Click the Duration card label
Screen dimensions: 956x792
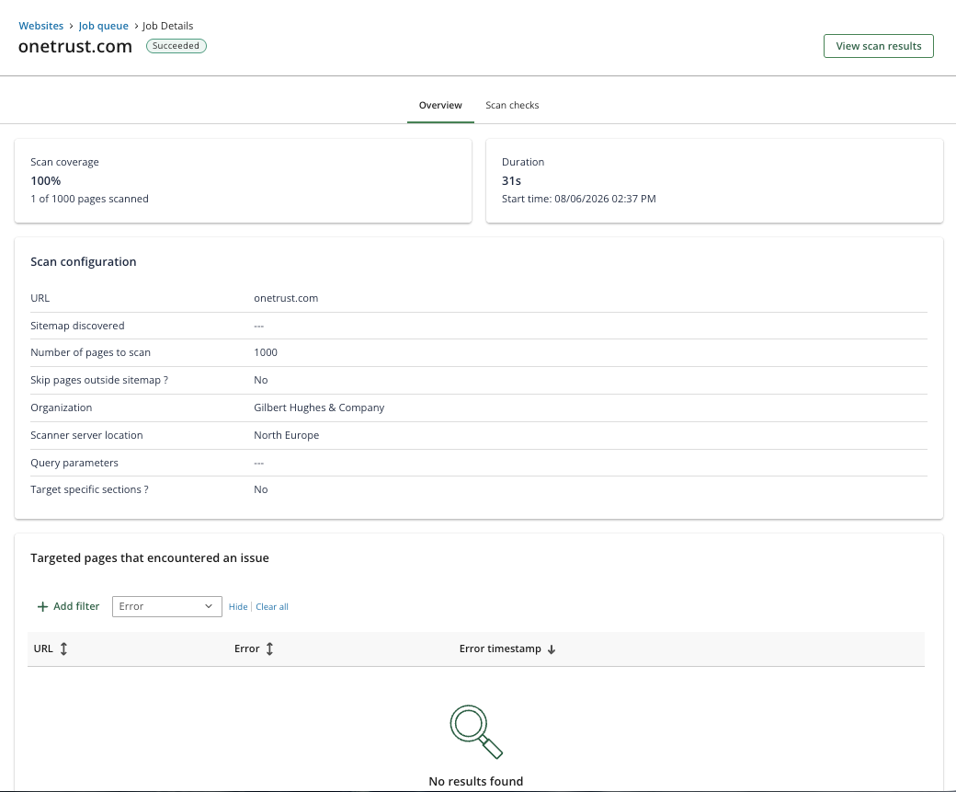point(523,162)
